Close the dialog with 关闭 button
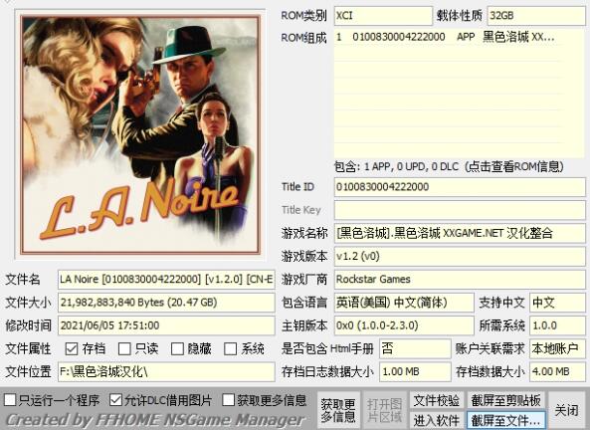590x430 pixels. click(x=567, y=410)
